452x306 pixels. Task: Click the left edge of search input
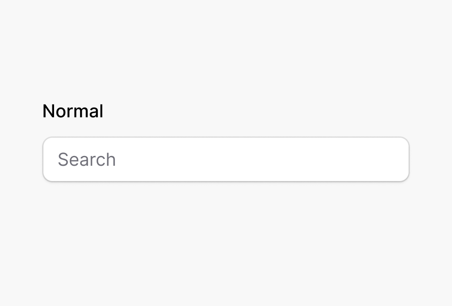pyautogui.click(x=49, y=159)
